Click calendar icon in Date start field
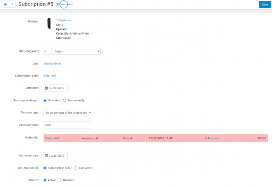 (46, 88)
